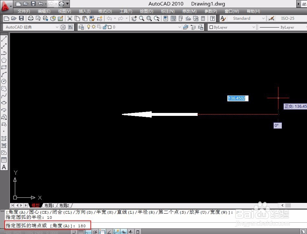Select the Ellipse arc tool
Viewport: 307px width, 234px height.
(4, 110)
